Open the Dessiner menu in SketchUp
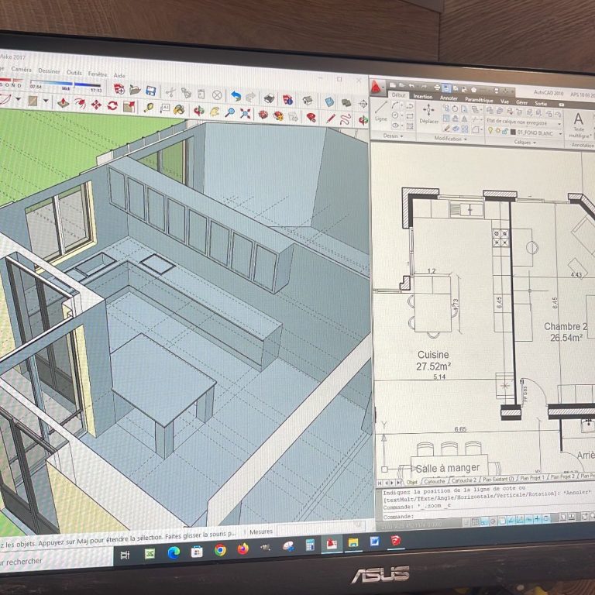The image size is (595, 595). [x=49, y=71]
